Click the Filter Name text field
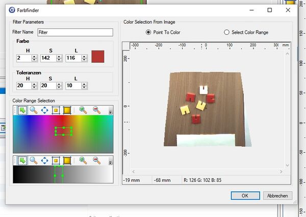306x217 pixels. [74, 32]
